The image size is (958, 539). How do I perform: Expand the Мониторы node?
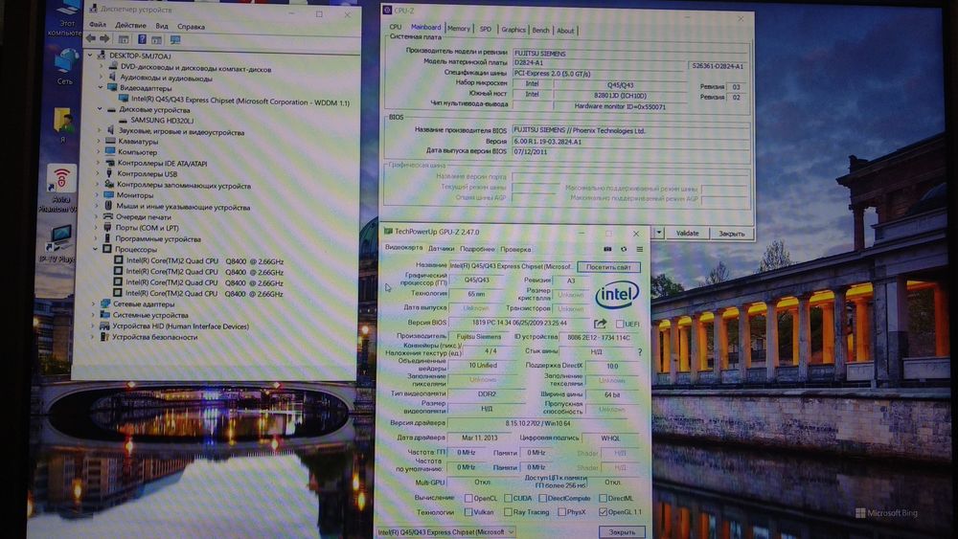[97, 195]
